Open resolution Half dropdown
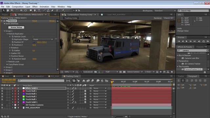 click(112, 72)
